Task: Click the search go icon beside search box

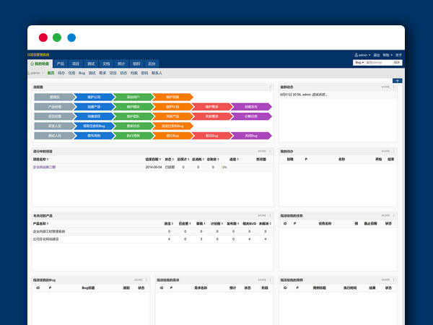Action: (x=396, y=63)
